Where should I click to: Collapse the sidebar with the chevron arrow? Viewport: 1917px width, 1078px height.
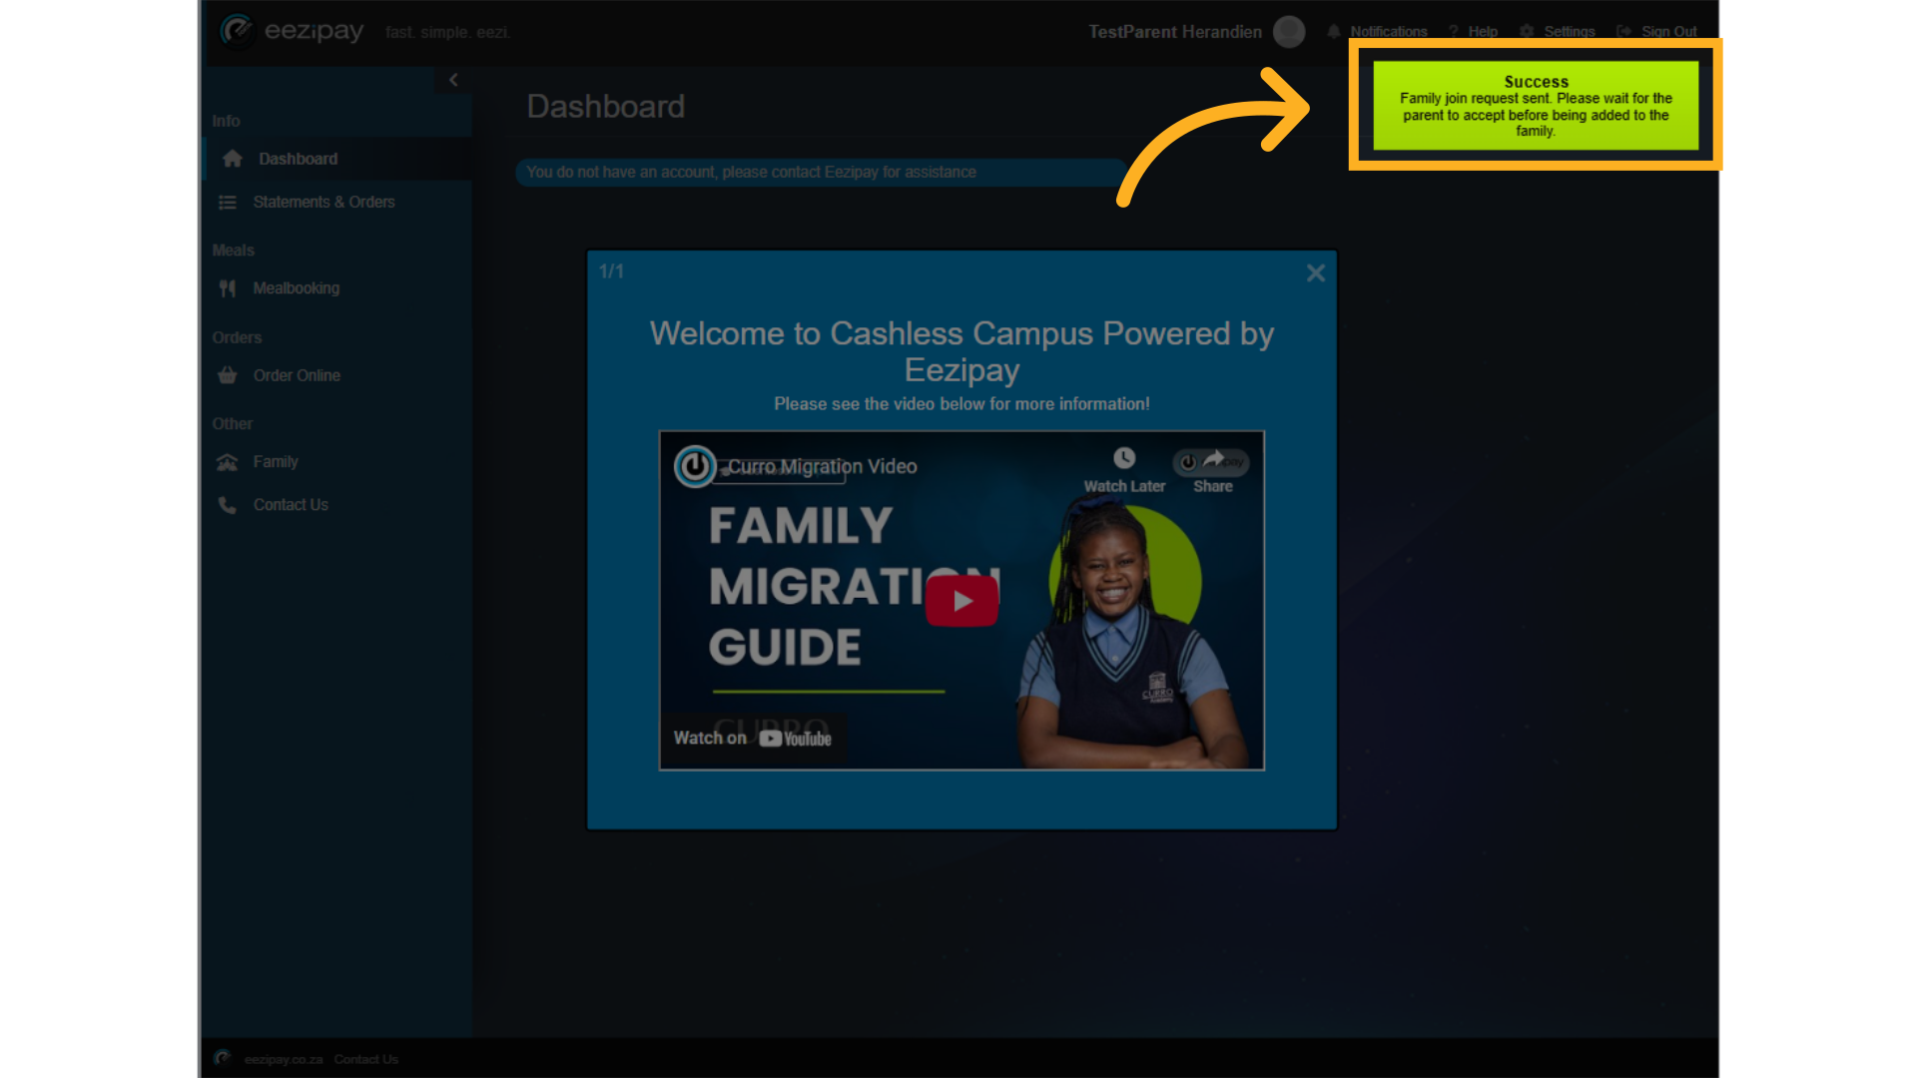(453, 80)
